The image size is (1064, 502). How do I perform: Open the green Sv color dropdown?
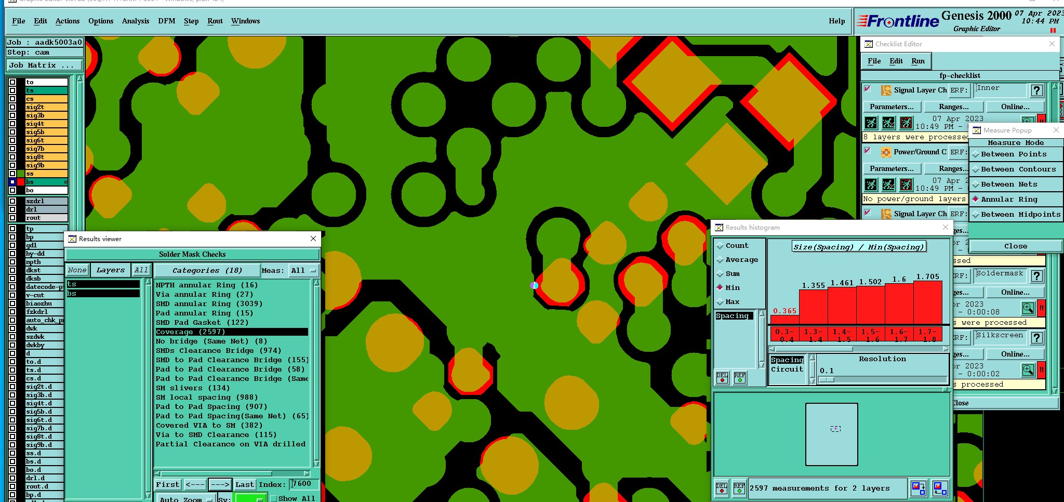coord(250,498)
